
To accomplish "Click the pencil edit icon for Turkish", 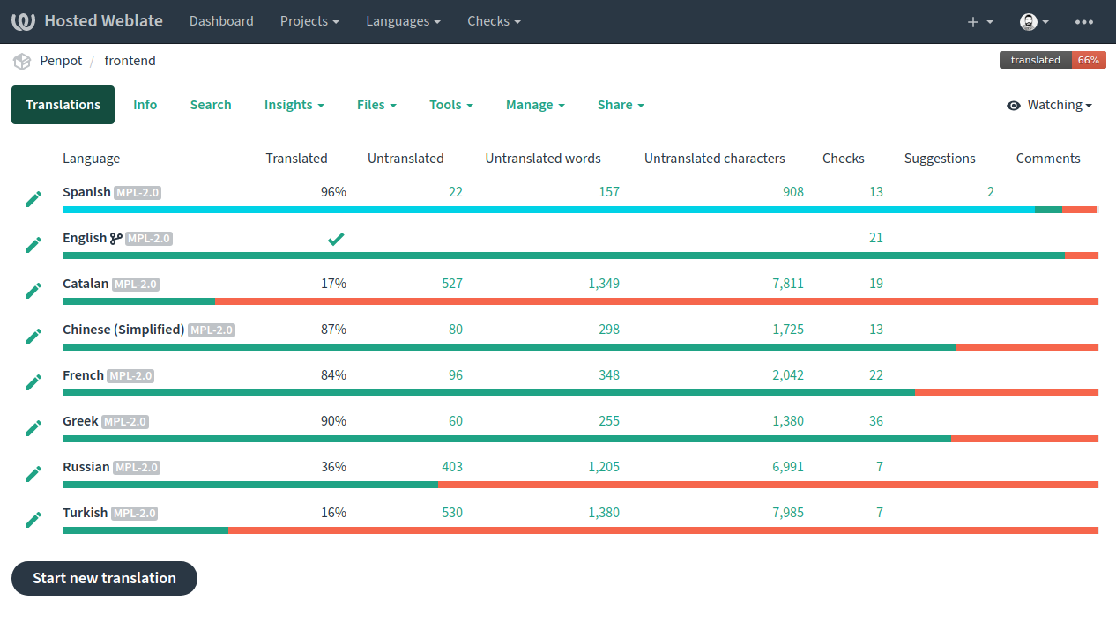I will 33,520.
